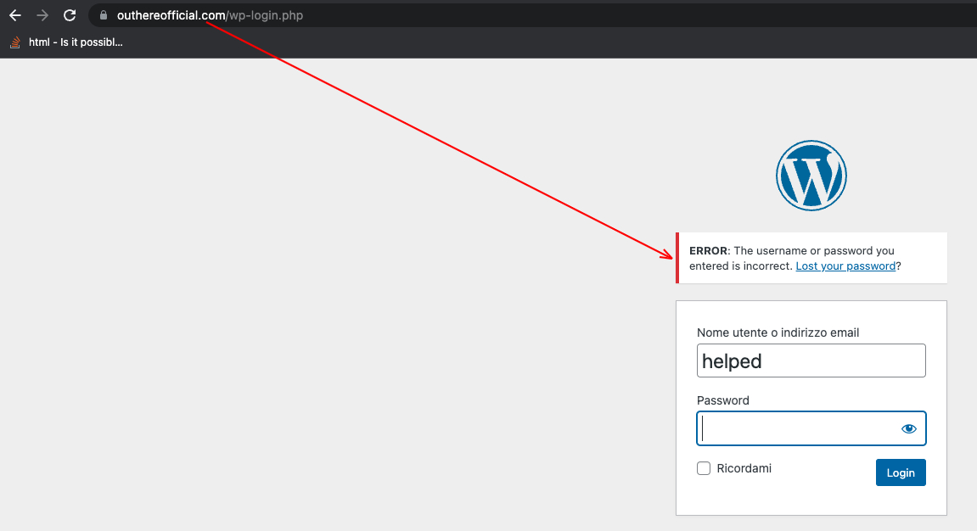Click the 'Password' field label
Image resolution: width=977 pixels, height=531 pixels.
point(723,400)
